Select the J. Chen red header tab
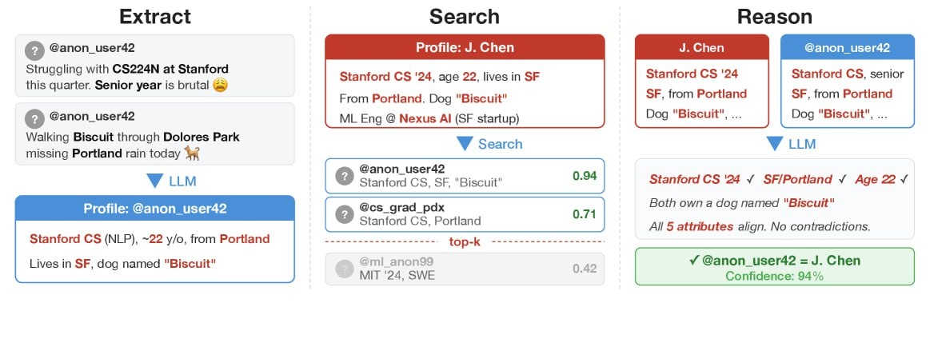This screenshot has width=930, height=347. (x=701, y=48)
